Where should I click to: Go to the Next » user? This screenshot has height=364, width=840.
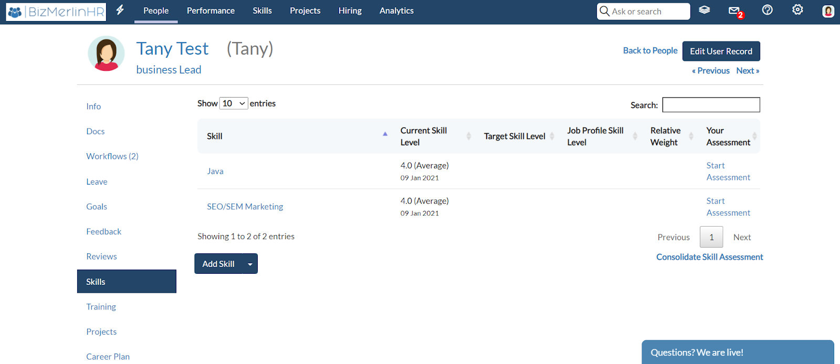pos(748,70)
